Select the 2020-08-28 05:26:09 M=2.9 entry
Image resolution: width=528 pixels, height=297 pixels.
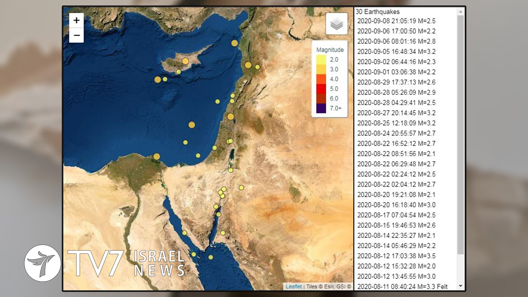[x=396, y=92]
